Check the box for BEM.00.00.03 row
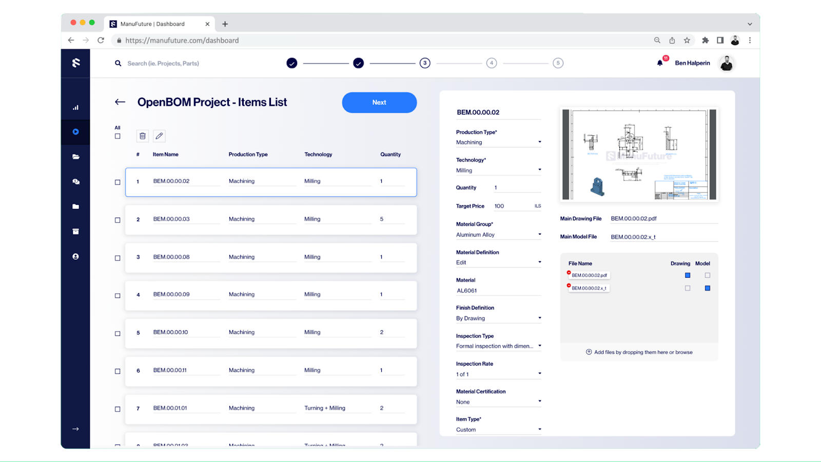The height and width of the screenshot is (462, 821). click(118, 220)
